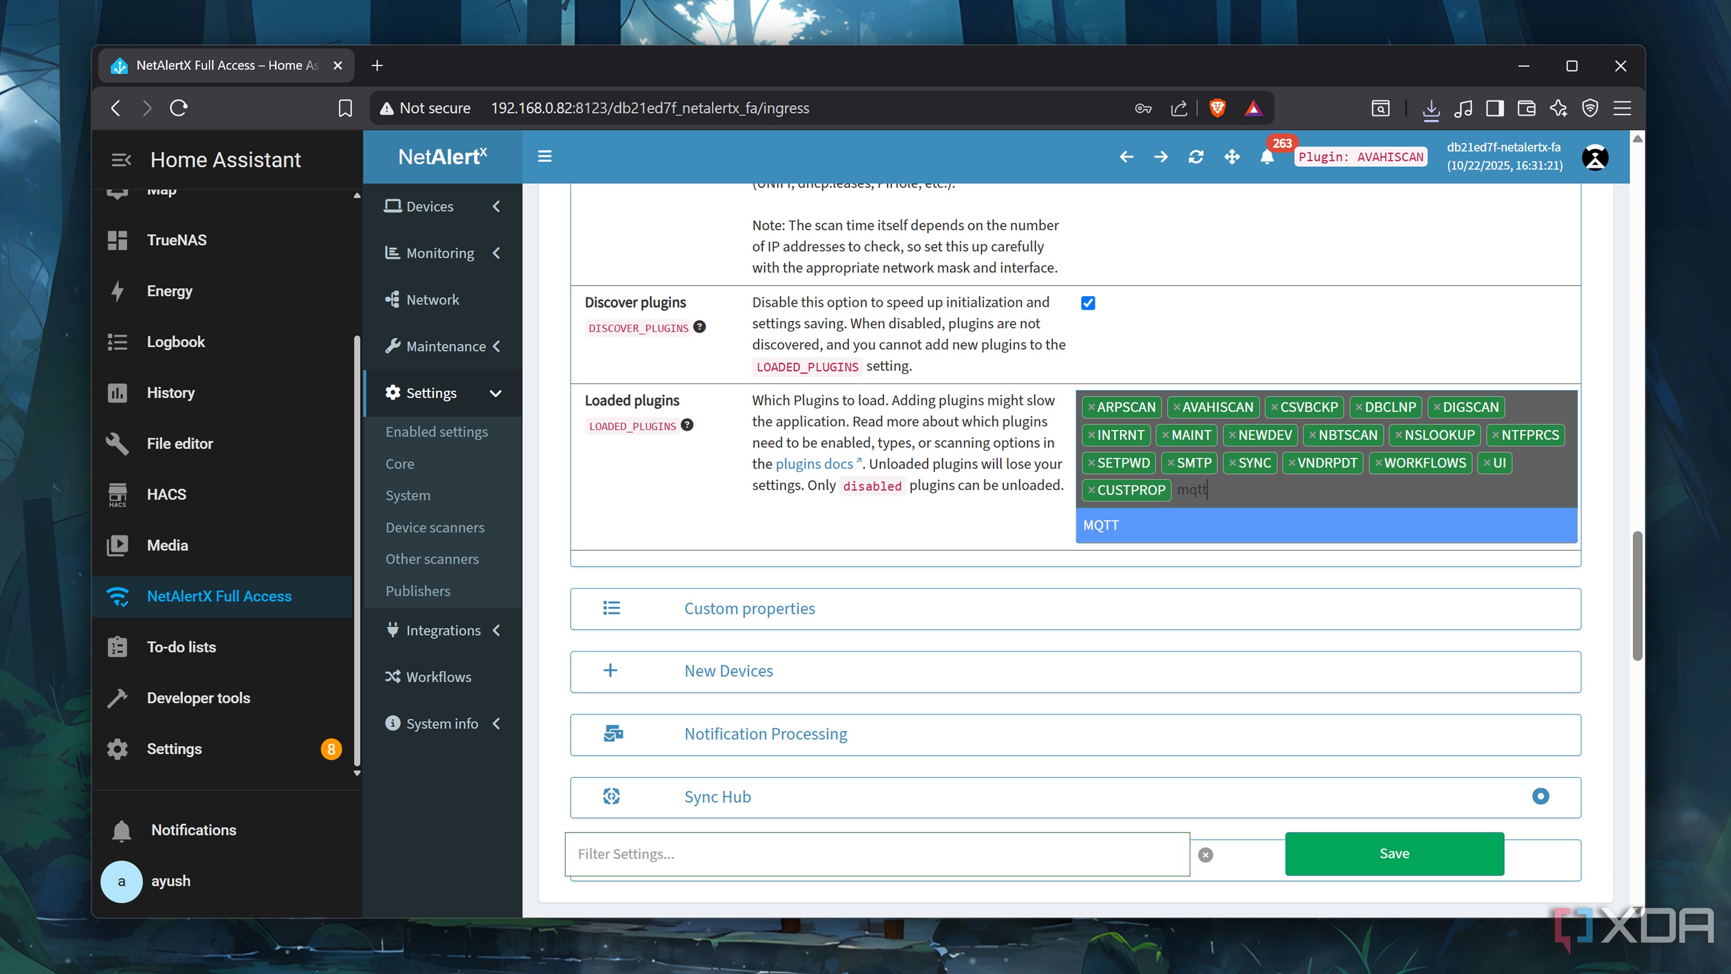
Task: Clear the Filter Settings field with X icon
Action: 1205,855
